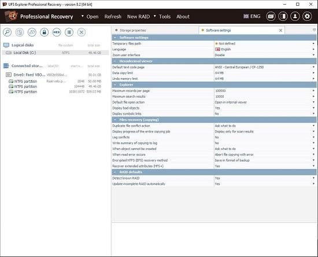The width and height of the screenshot is (318, 257).
Task: Toggle the panel layout icon in header
Action: (x=283, y=16)
